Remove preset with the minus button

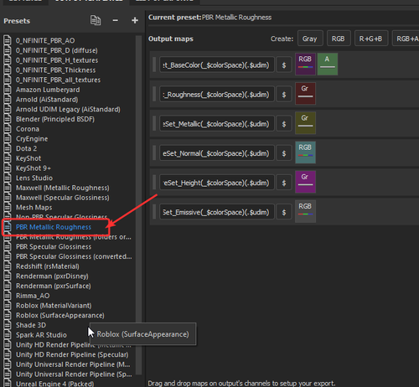(x=115, y=20)
